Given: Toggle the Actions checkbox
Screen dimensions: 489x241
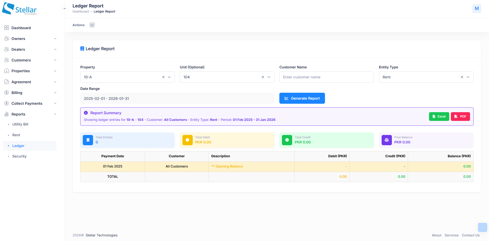Looking at the screenshot, I should pyautogui.click(x=92, y=25).
